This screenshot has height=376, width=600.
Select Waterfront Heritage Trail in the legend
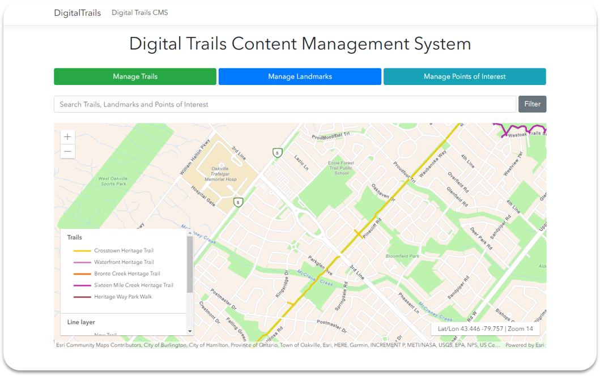(124, 262)
